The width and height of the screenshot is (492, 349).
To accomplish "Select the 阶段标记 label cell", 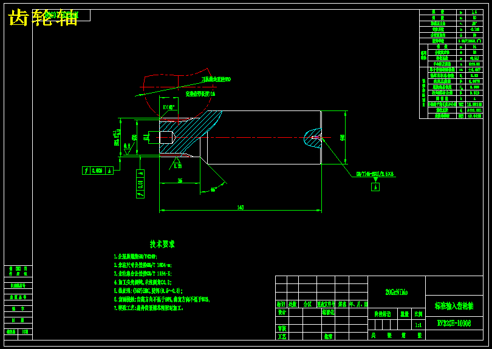I will click(383, 314).
